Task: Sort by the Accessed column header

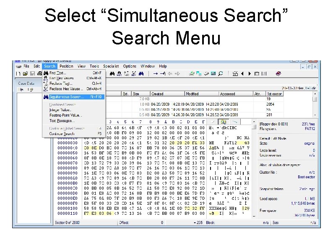Action: (236, 94)
